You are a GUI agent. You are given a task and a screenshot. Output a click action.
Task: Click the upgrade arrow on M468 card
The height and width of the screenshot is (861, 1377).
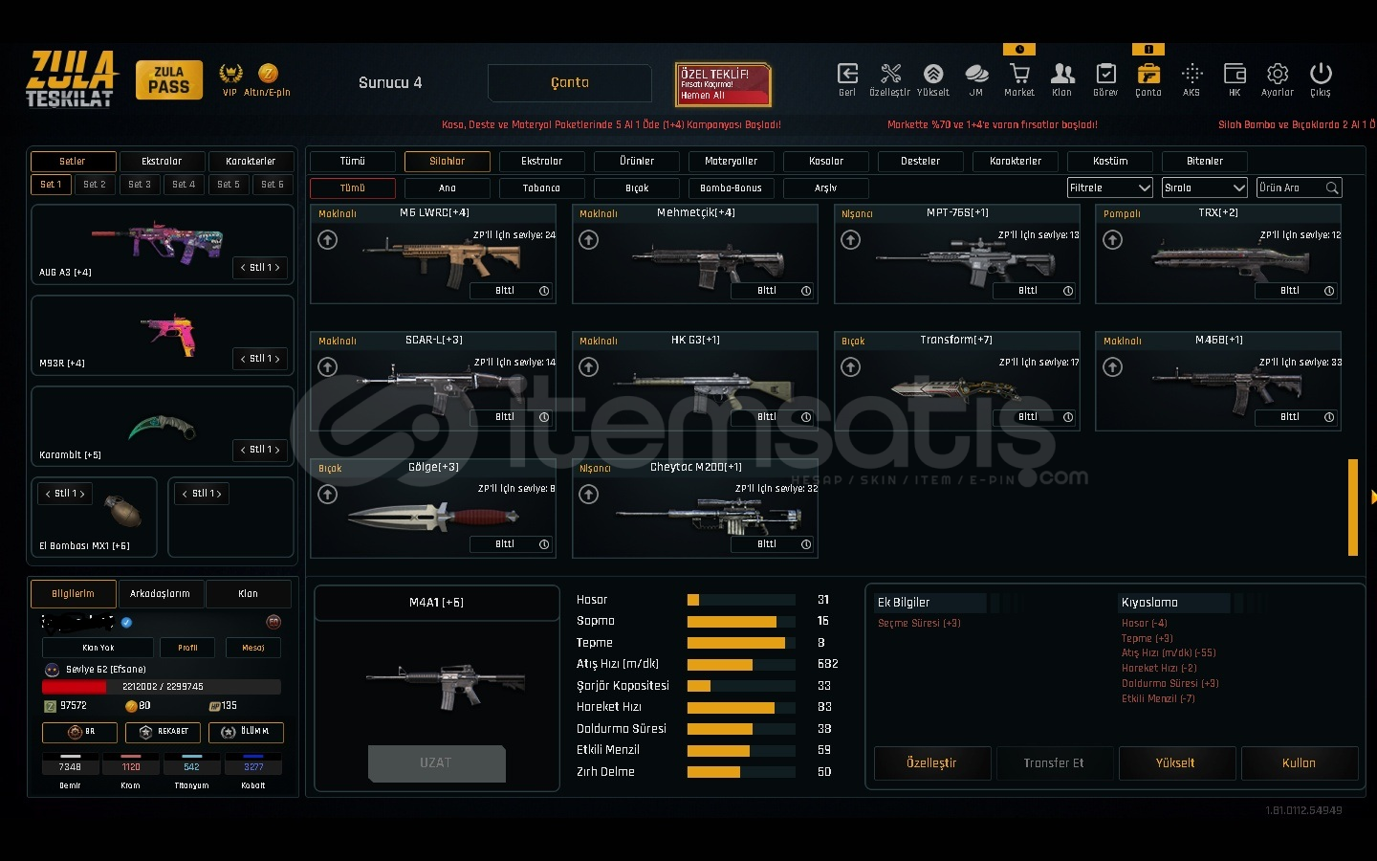[x=1113, y=367]
